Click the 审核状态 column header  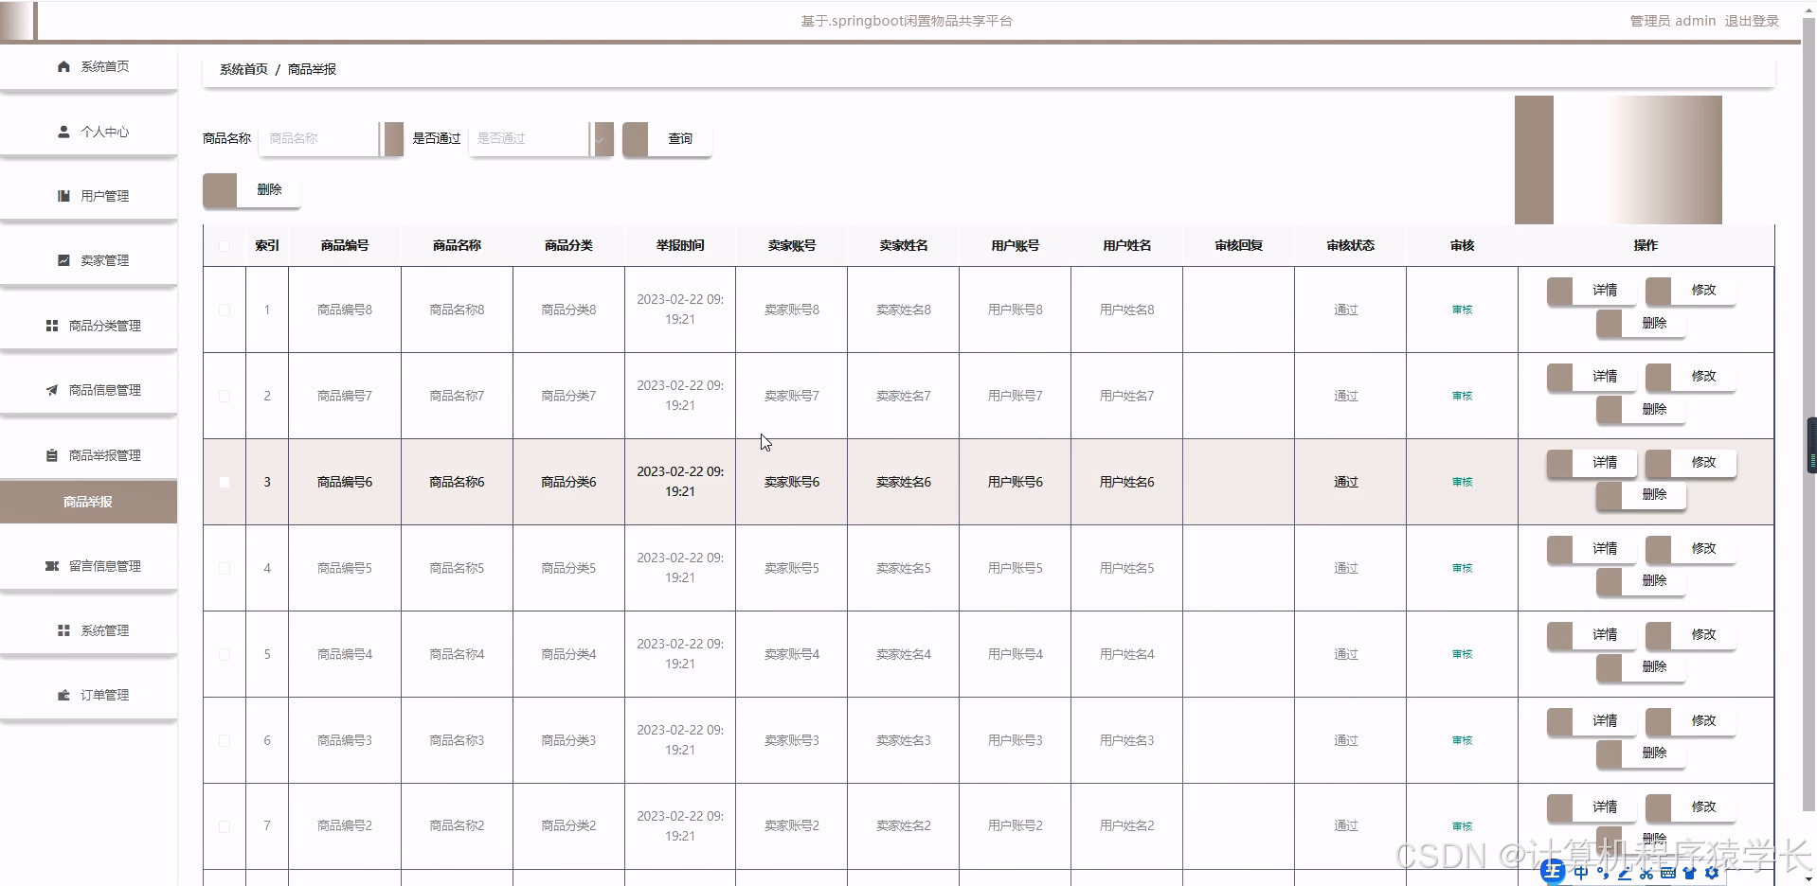pos(1350,246)
